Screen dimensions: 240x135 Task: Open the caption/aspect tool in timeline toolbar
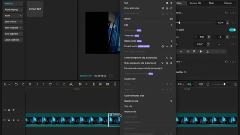(x=107, y=84)
